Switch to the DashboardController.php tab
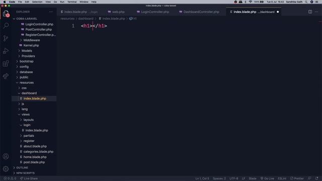Screen dimensions: 322x181 click(x=199, y=12)
